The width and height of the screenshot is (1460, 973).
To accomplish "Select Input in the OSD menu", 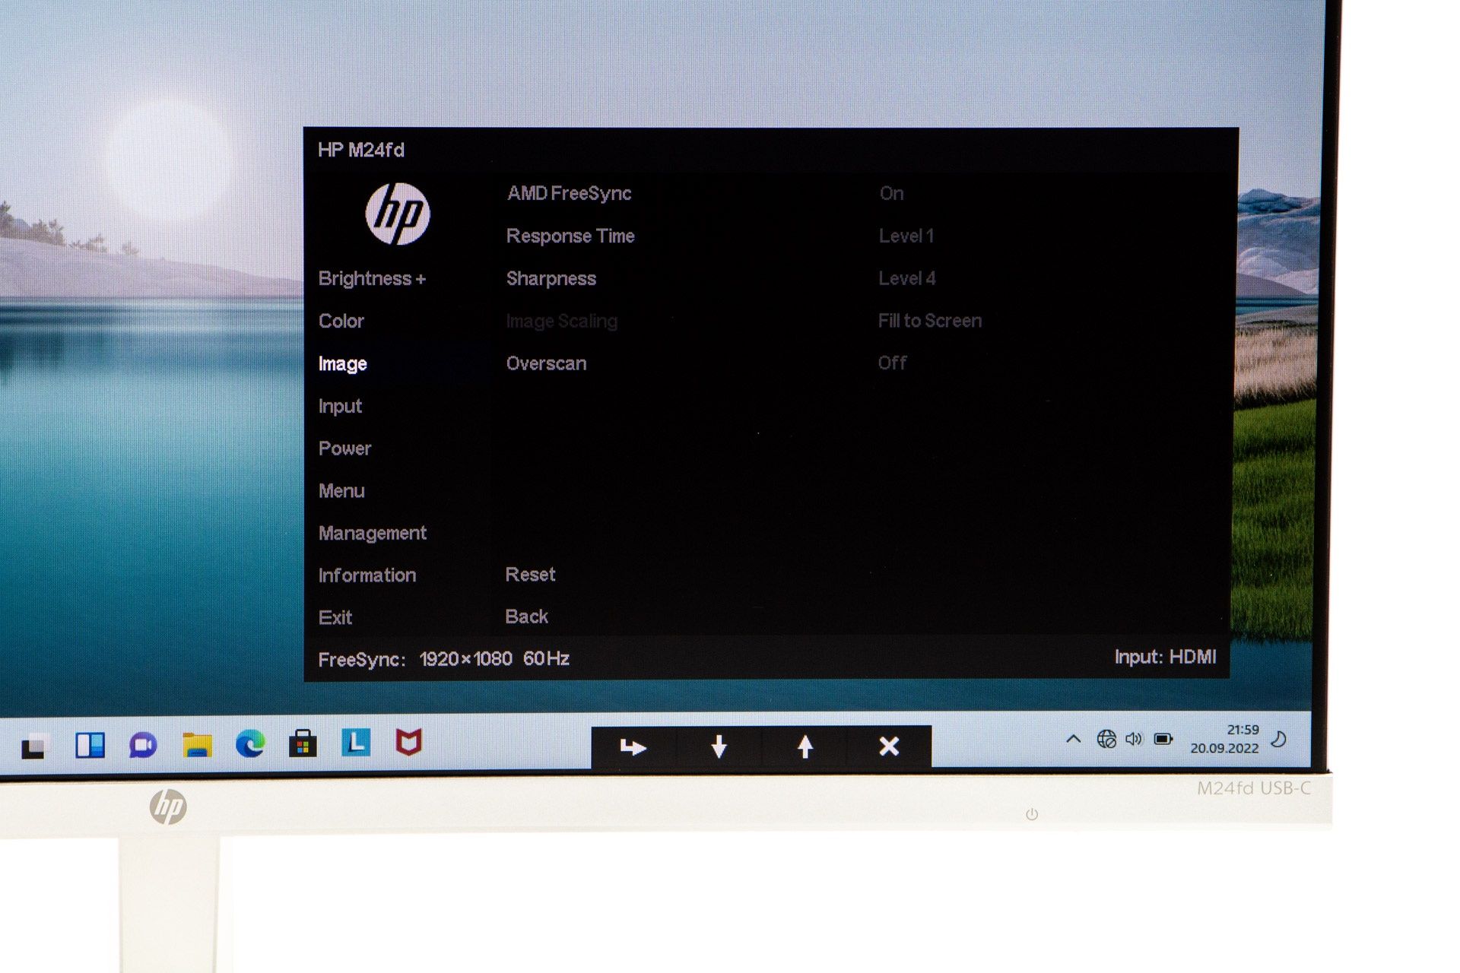I will pyautogui.click(x=340, y=407).
